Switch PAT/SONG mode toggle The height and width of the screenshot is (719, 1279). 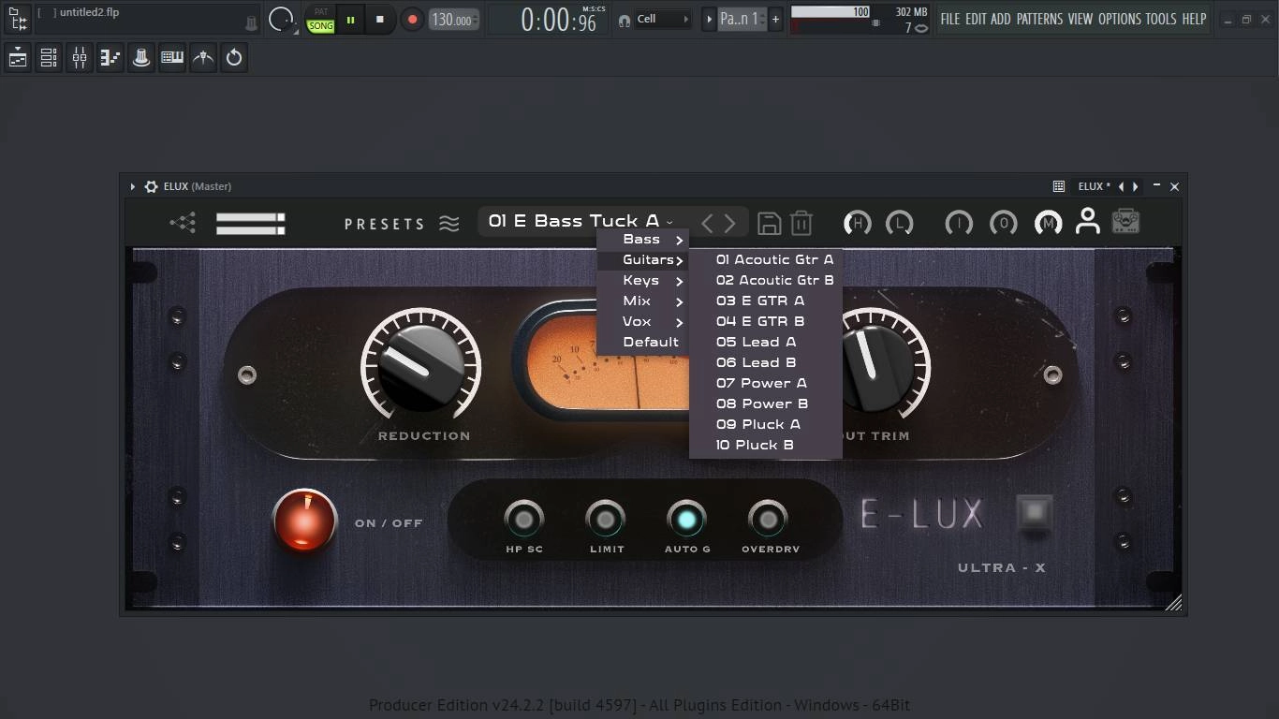pos(321,20)
